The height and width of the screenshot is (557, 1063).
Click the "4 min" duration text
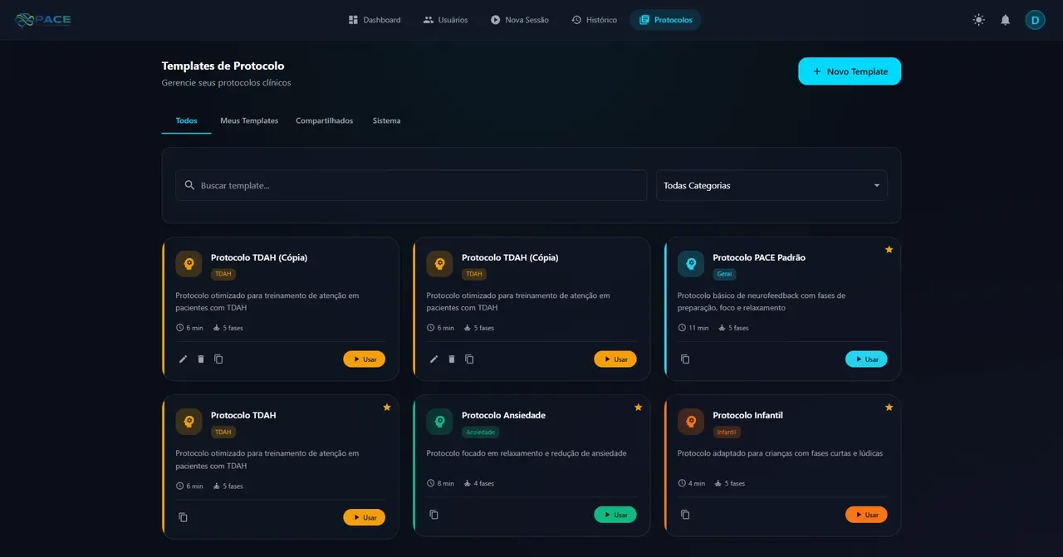pyautogui.click(x=697, y=483)
